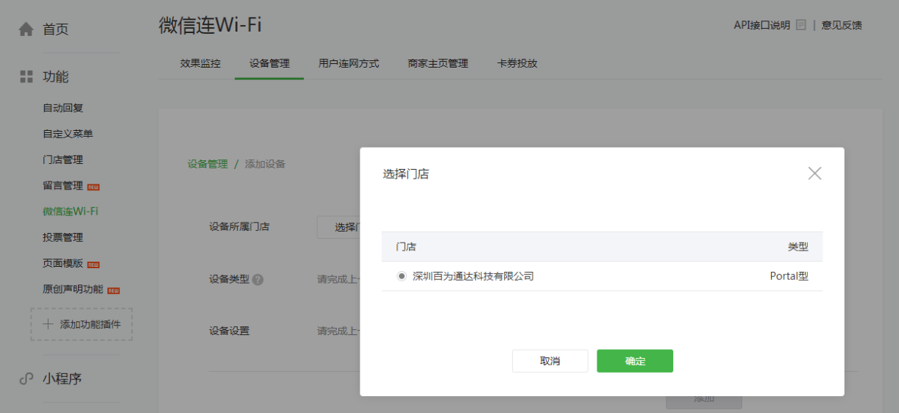899x413 pixels.
Task: Select 投票管理 in the sidebar
Action: pyautogui.click(x=63, y=237)
